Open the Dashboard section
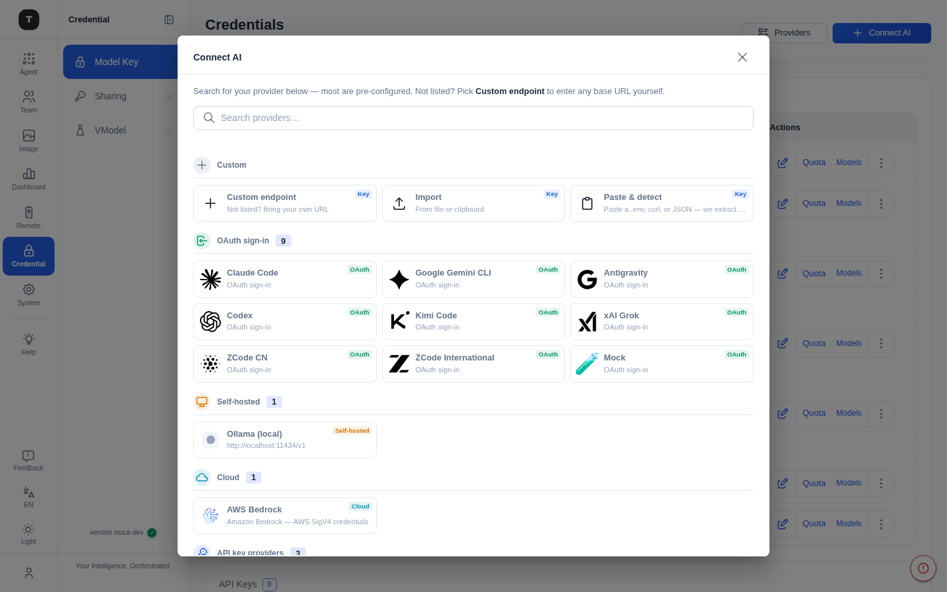Image resolution: width=947 pixels, height=592 pixels. pyautogui.click(x=28, y=179)
